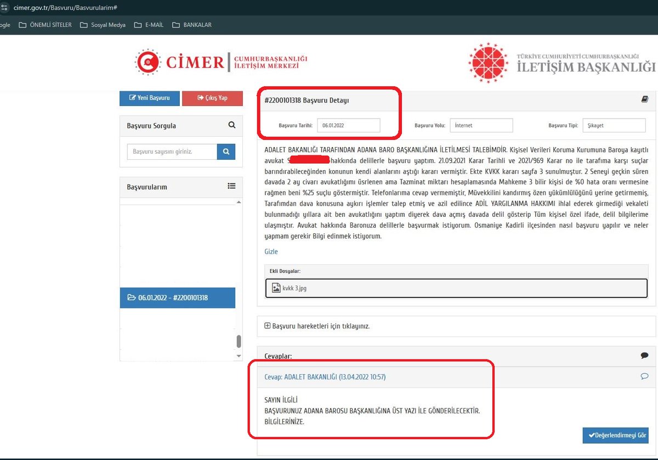Click the Başvuru Sorgula panel title
Screen dimensions: 658x460
click(x=151, y=126)
